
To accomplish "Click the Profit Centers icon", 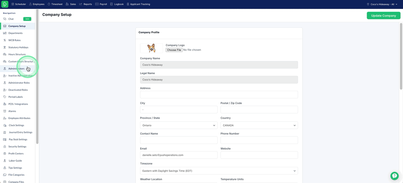I will pyautogui.click(x=5, y=154).
